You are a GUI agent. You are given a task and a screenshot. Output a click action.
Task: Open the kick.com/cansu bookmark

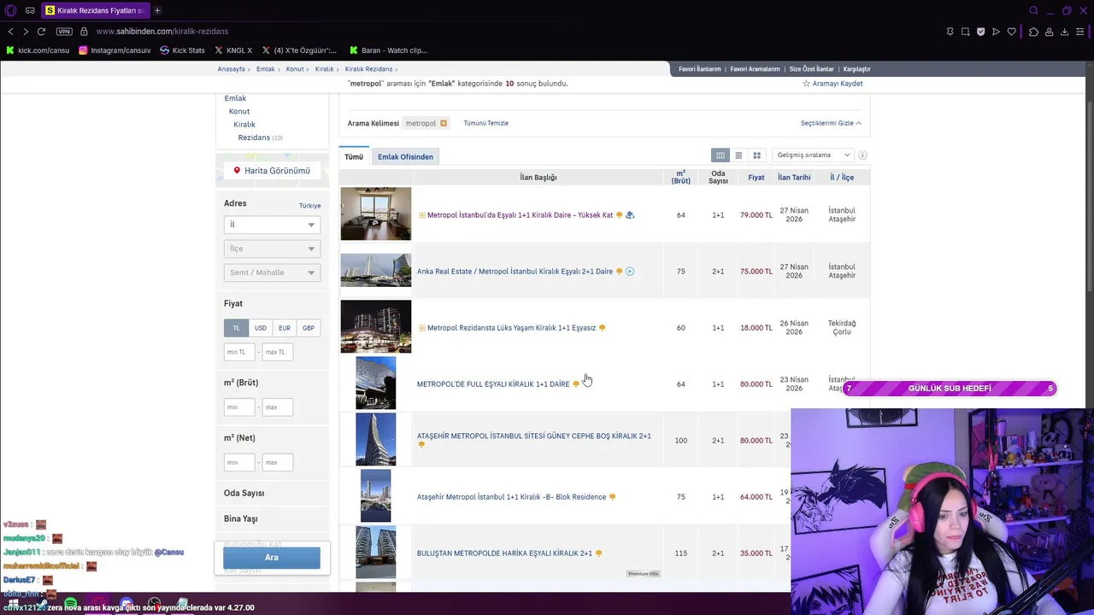click(x=38, y=50)
